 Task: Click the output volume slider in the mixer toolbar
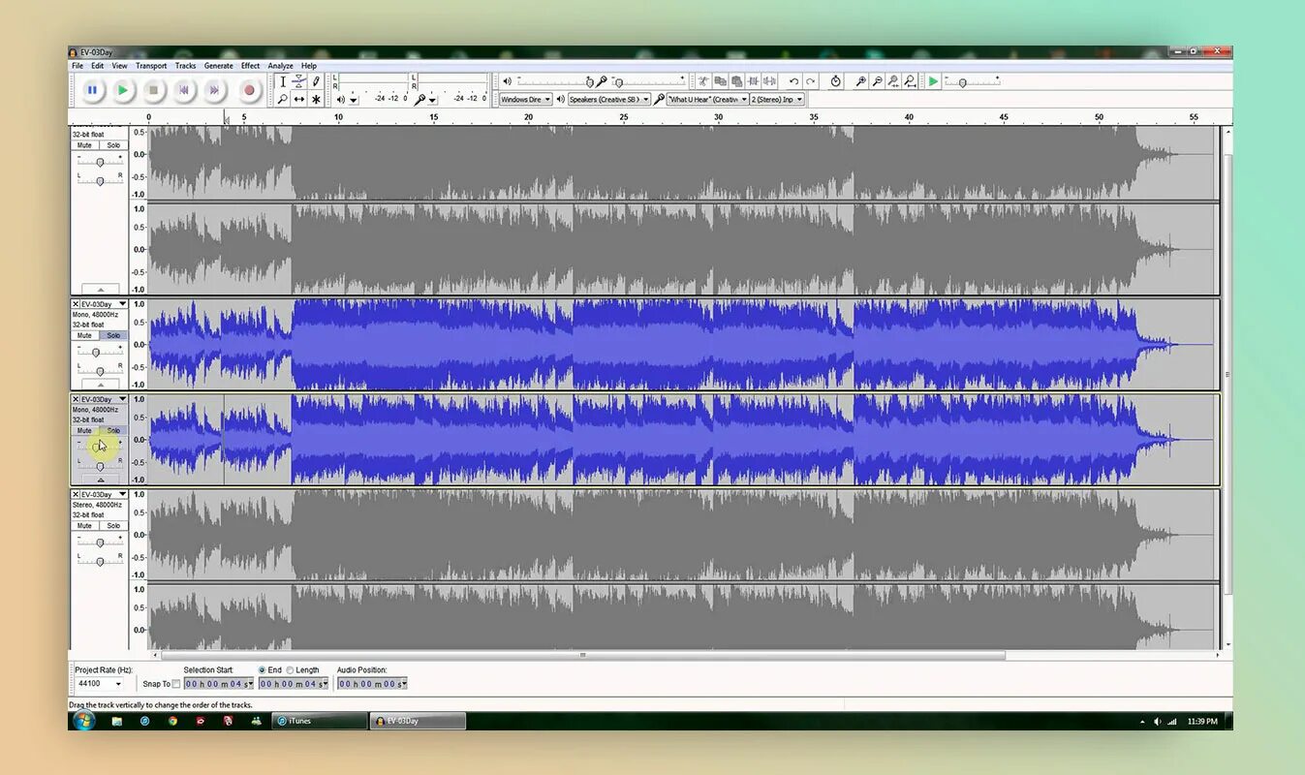click(553, 81)
